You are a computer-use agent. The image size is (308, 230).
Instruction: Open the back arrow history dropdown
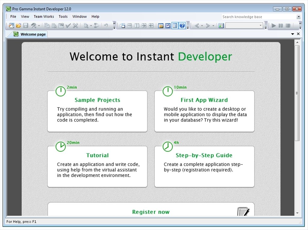pos(202,26)
